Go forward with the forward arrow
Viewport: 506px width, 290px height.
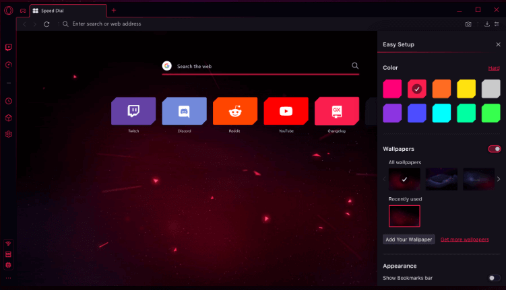(x=35, y=24)
